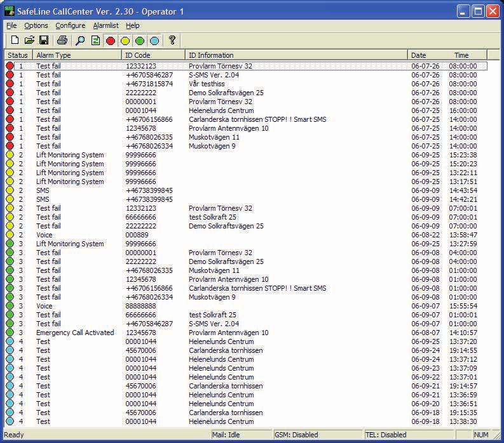Maximize the SafeLine CallCenter window
Screen dimensions: 504x443
(478, 11)
